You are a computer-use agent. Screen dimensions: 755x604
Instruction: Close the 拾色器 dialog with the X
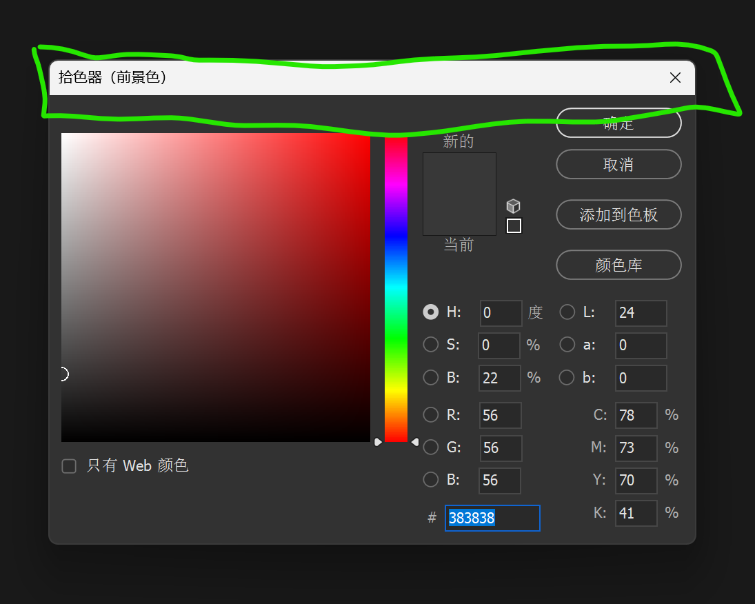coord(674,77)
